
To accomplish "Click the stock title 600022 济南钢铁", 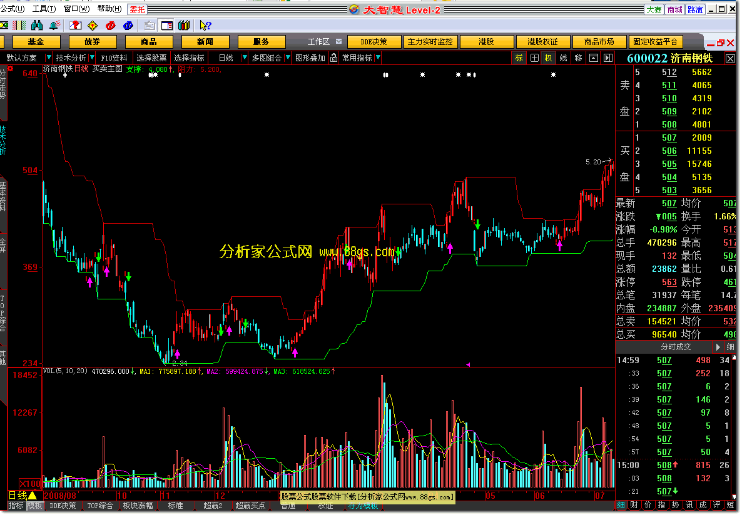I will (x=669, y=58).
